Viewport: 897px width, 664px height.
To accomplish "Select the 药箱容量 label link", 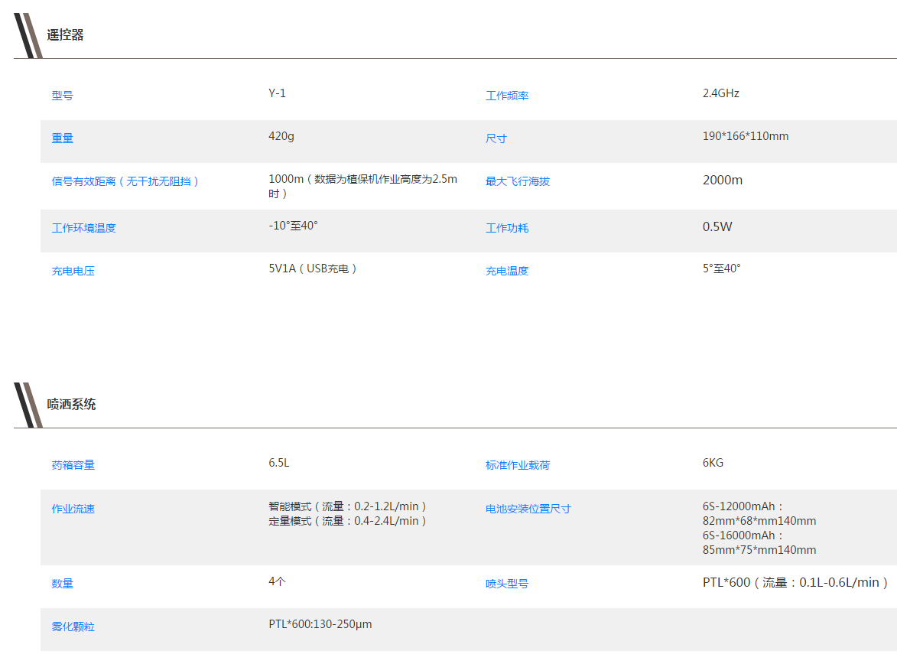I will [73, 465].
